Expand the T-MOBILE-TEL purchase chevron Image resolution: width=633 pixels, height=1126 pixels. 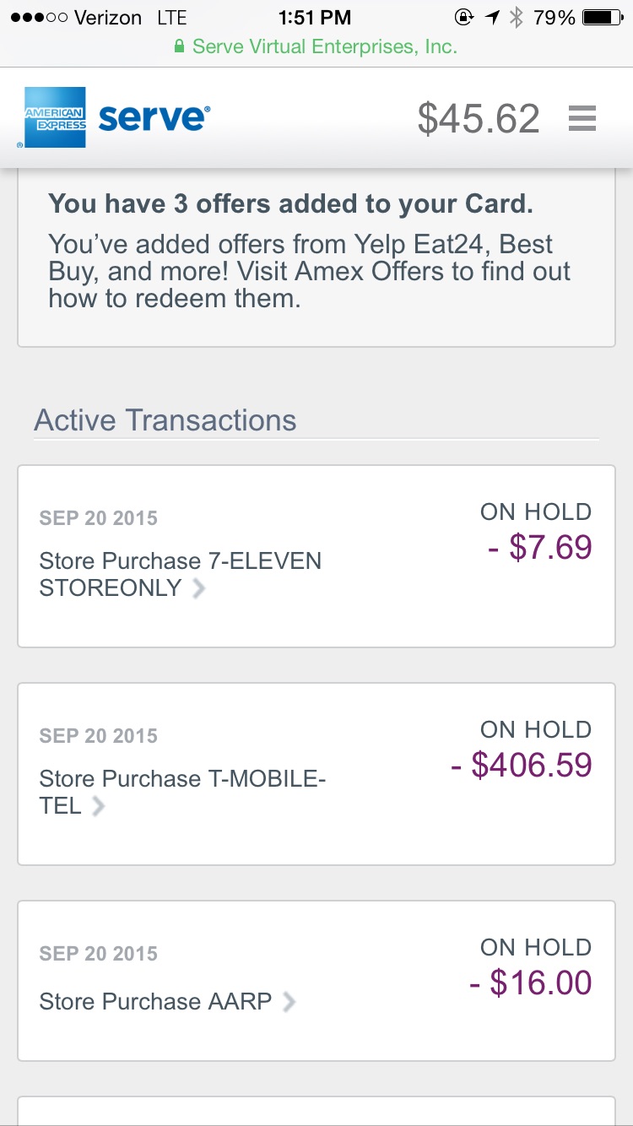99,806
